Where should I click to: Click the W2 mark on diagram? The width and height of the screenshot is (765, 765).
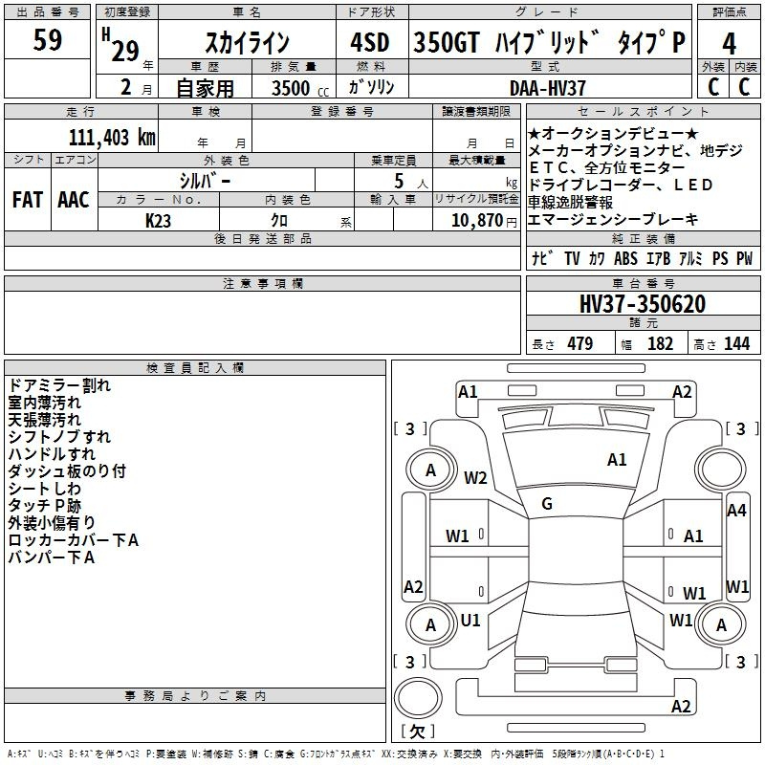point(475,477)
